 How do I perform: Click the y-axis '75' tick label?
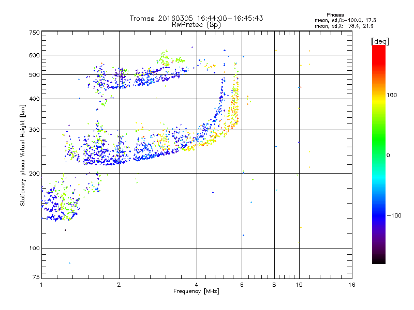pos(36,277)
